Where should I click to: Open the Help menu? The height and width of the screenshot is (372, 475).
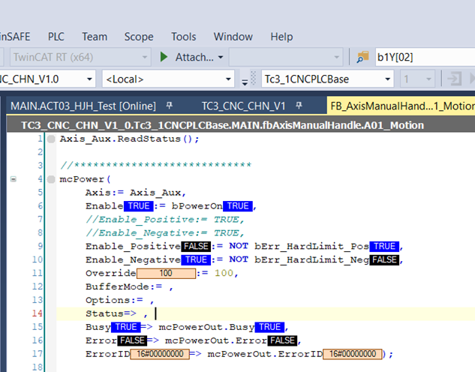tap(281, 37)
